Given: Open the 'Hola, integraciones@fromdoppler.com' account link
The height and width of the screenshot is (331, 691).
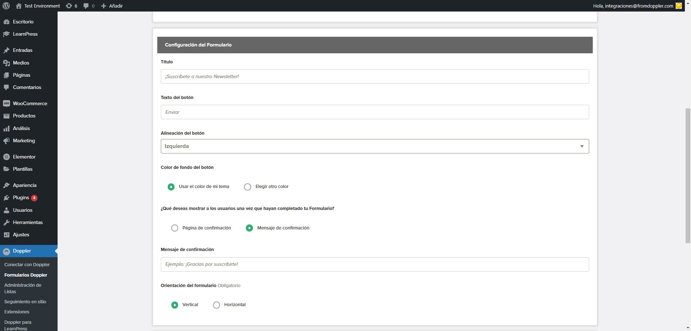Looking at the screenshot, I should (633, 6).
